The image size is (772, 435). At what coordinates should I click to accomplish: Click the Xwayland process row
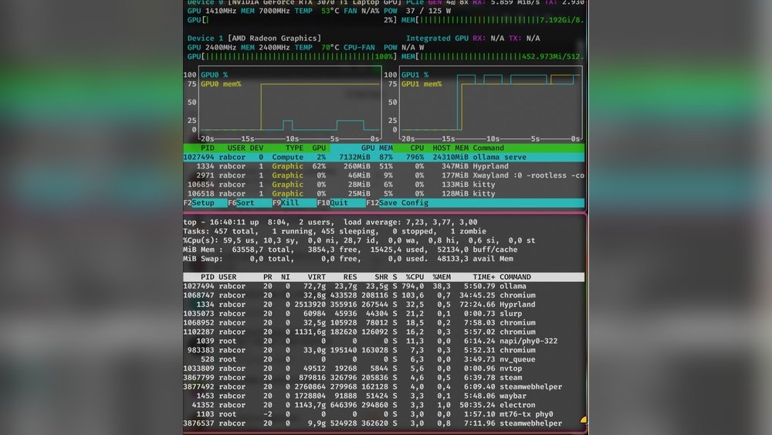tap(383, 175)
